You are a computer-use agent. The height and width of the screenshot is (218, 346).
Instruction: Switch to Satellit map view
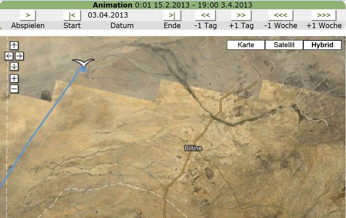[x=284, y=45]
